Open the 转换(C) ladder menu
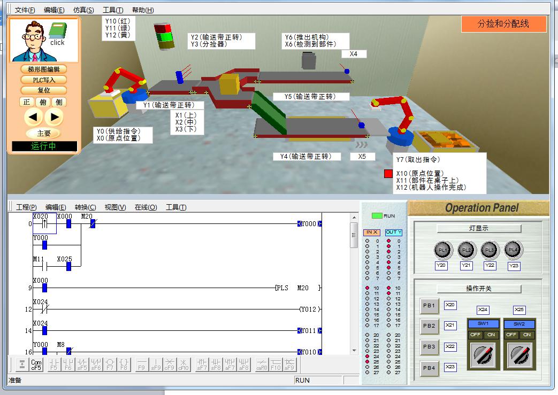Image resolution: width=558 pixels, height=395 pixels. tap(86, 207)
